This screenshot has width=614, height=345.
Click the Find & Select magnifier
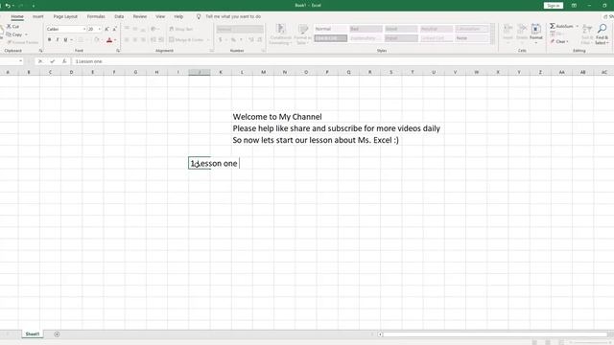click(x=602, y=29)
